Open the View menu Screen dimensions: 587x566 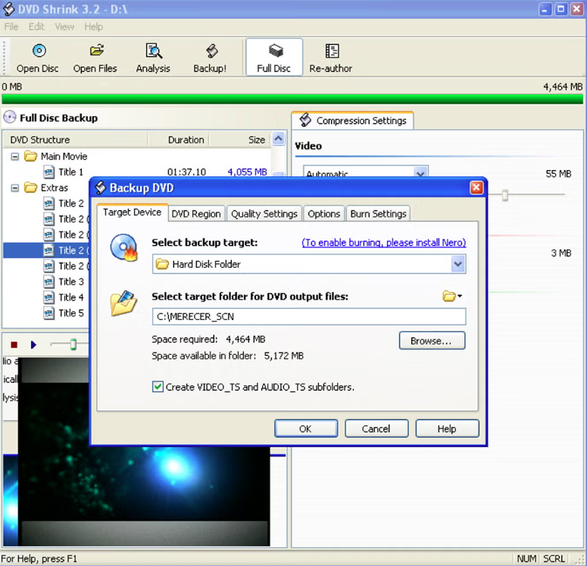[64, 27]
